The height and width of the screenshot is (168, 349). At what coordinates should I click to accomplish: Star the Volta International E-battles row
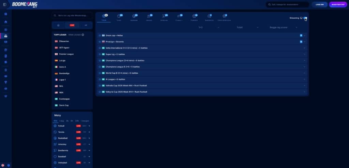pyautogui.click(x=100, y=48)
